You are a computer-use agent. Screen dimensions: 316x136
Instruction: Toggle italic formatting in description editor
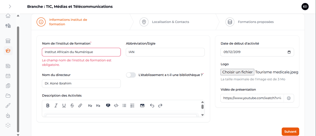coord(56,105)
